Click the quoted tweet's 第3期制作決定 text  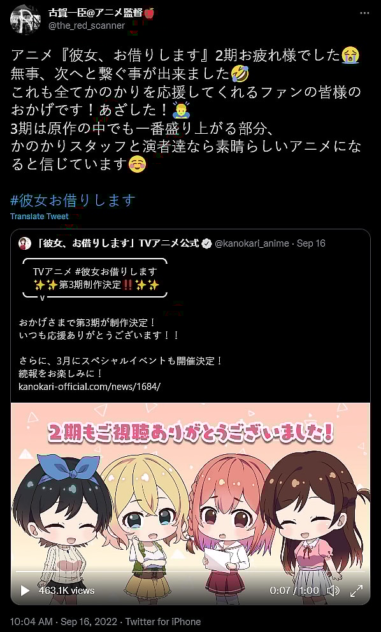click(90, 285)
